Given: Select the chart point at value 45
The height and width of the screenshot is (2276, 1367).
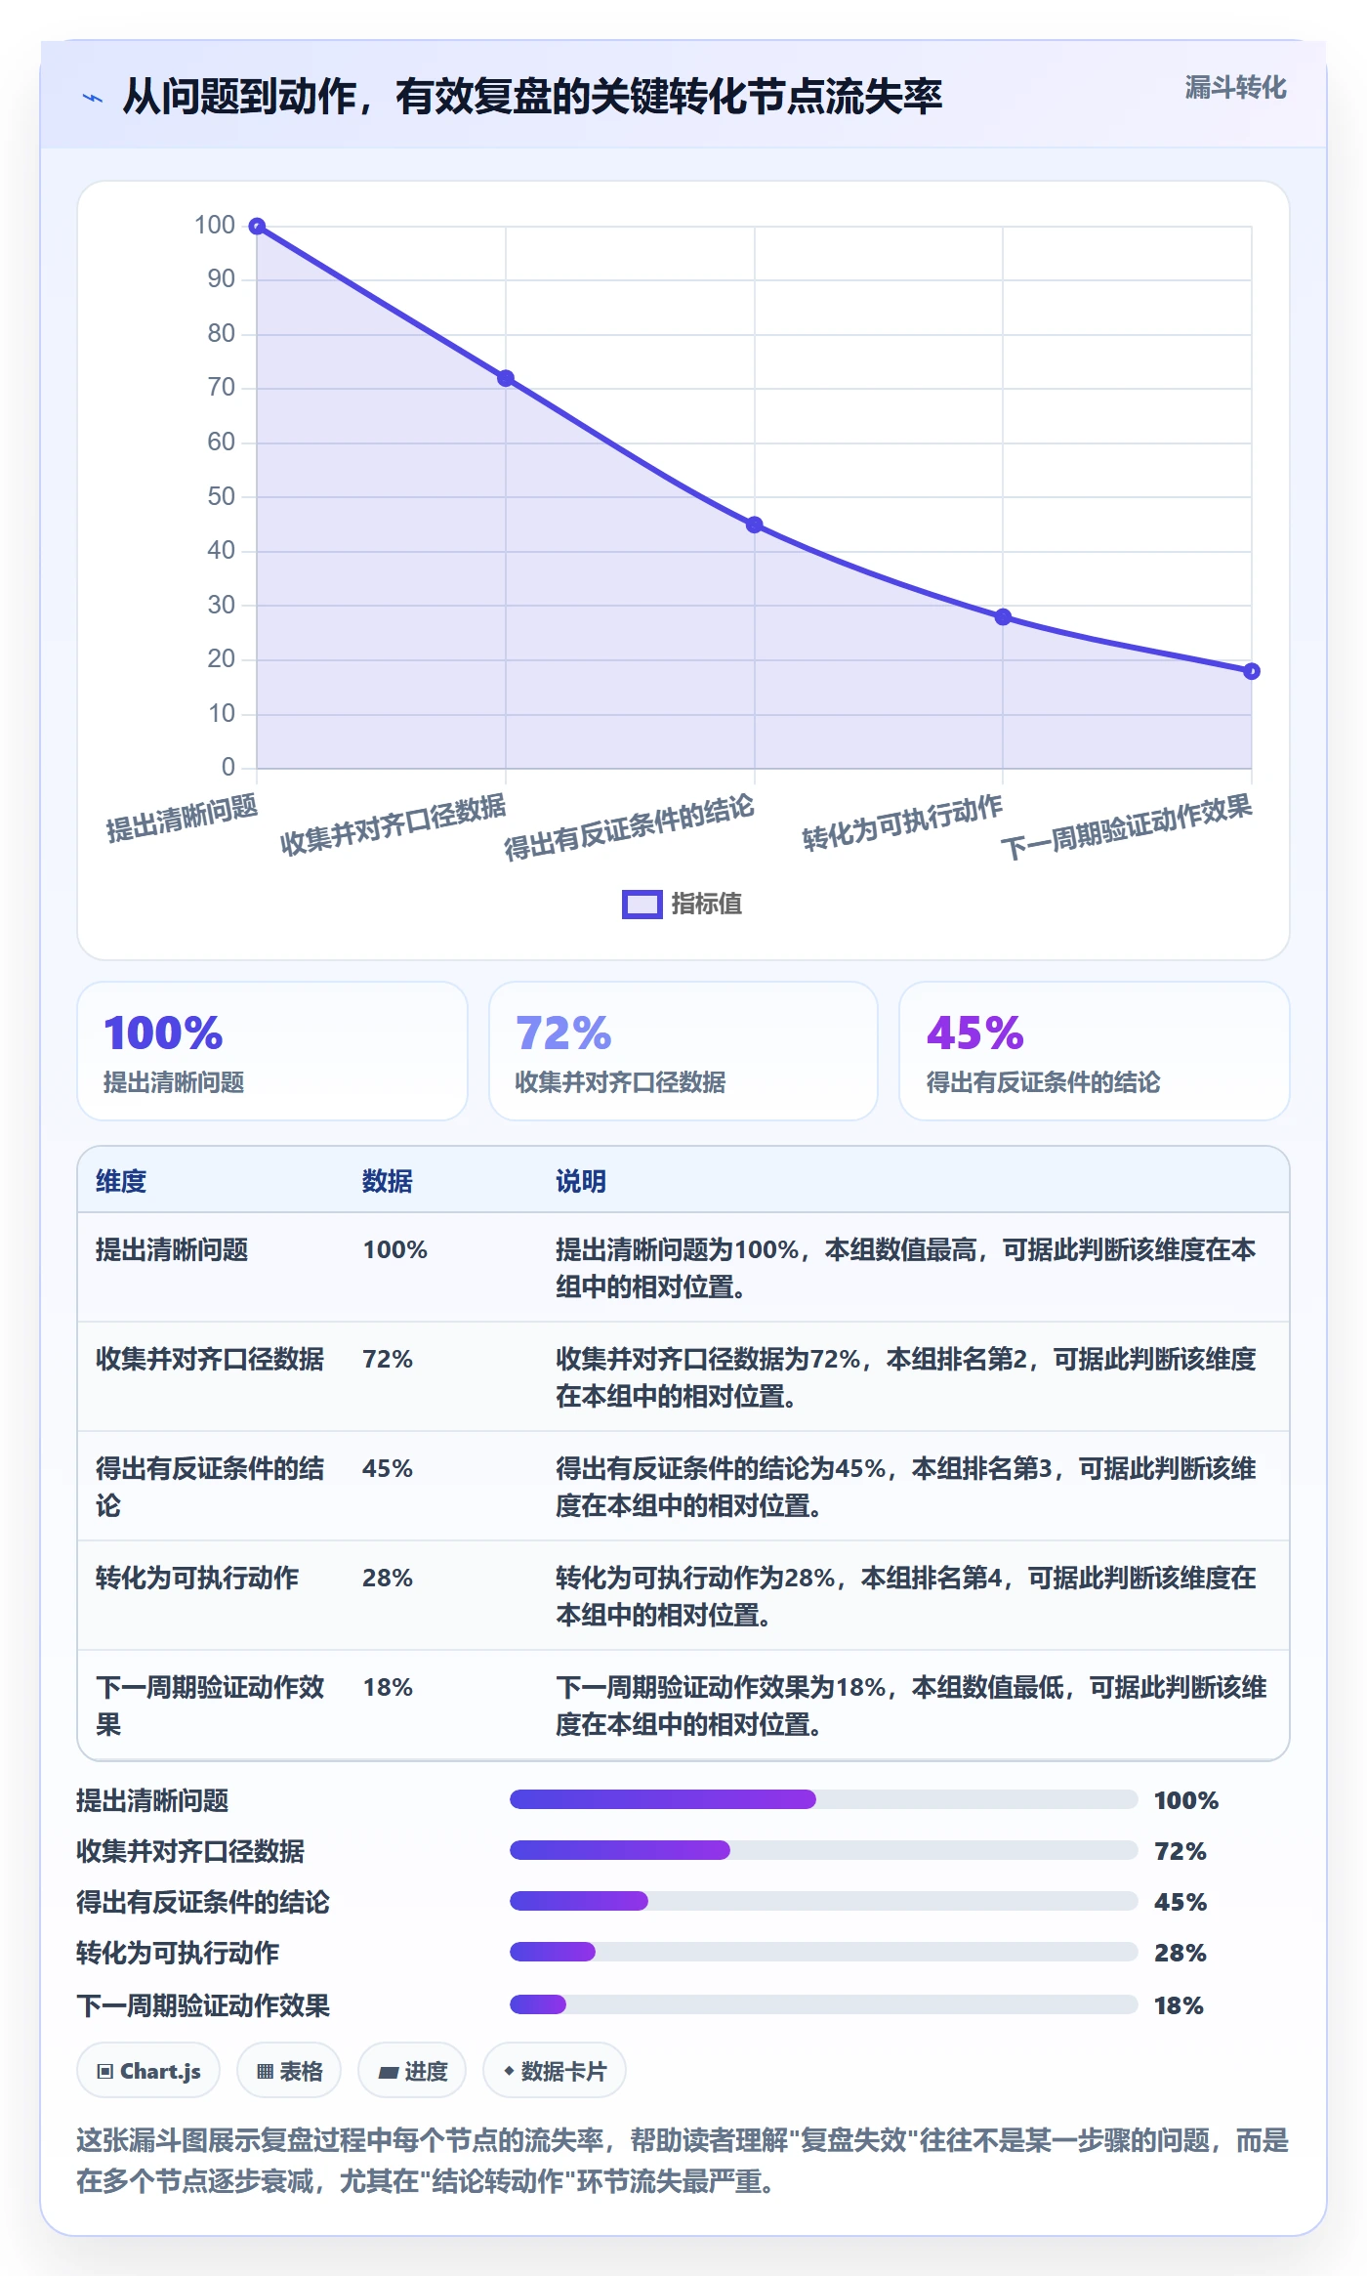Looking at the screenshot, I should [755, 525].
